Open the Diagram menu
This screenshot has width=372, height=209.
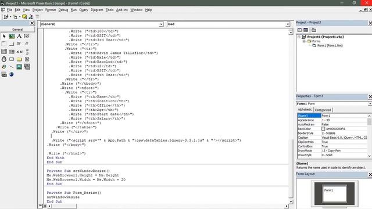[97, 10]
